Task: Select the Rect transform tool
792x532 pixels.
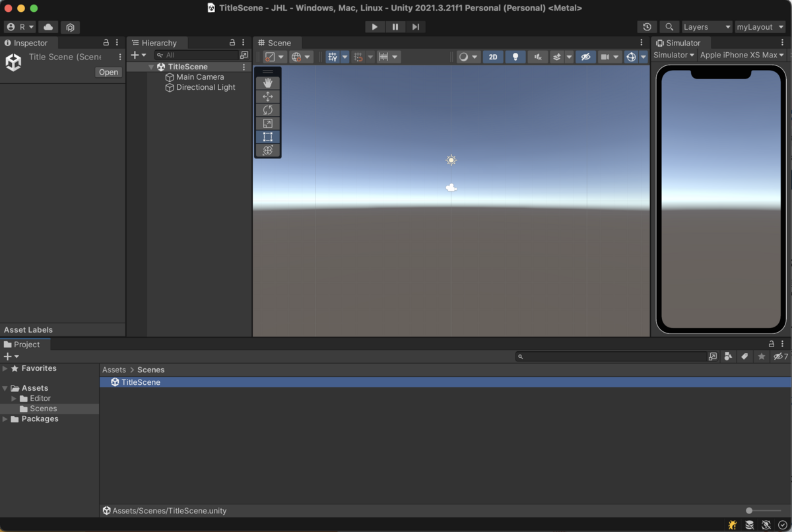Action: [267, 137]
